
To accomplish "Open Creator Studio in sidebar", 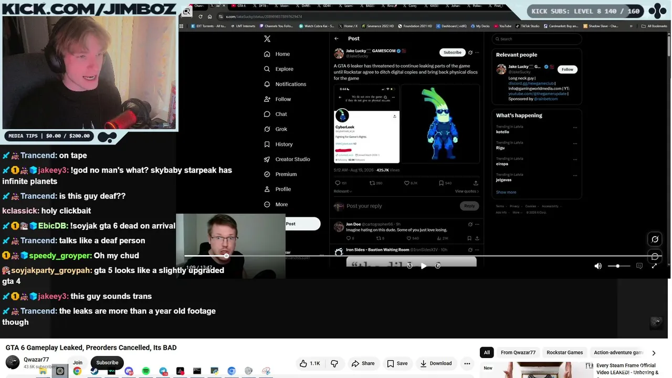I will click(x=287, y=159).
